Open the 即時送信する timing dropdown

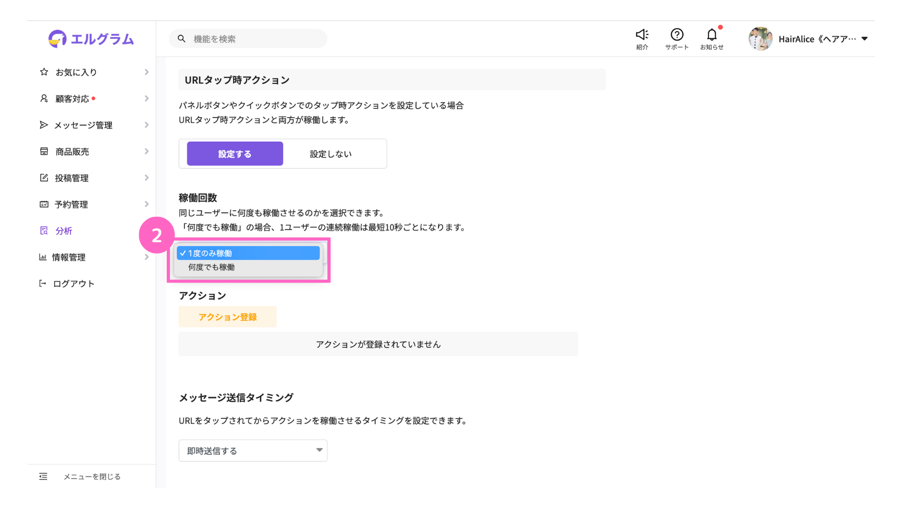tap(253, 451)
